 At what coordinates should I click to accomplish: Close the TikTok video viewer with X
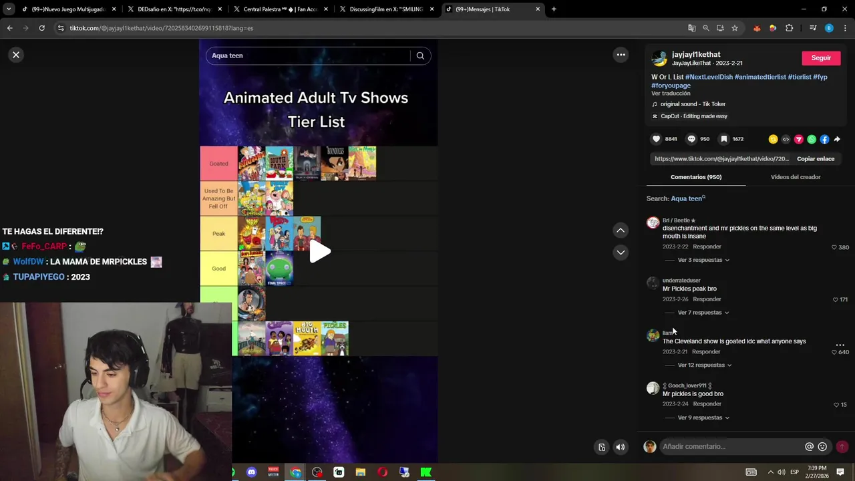16,55
